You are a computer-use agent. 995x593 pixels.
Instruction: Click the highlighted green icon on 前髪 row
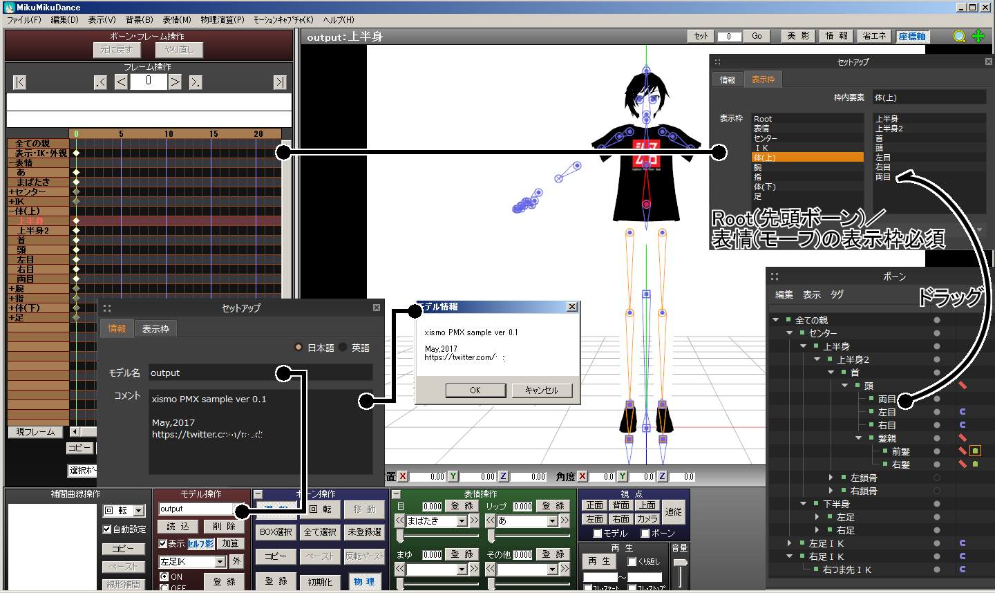(976, 451)
